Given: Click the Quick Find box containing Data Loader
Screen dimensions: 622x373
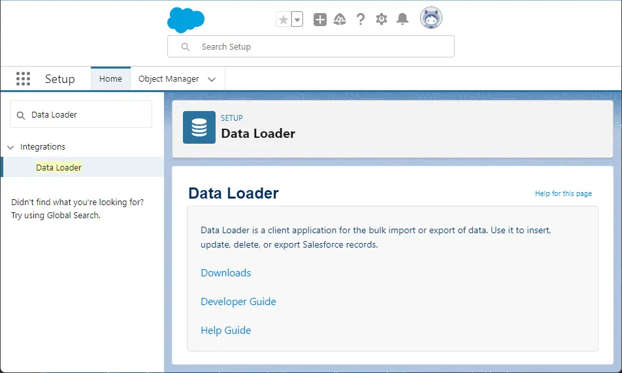Looking at the screenshot, I should pos(81,114).
